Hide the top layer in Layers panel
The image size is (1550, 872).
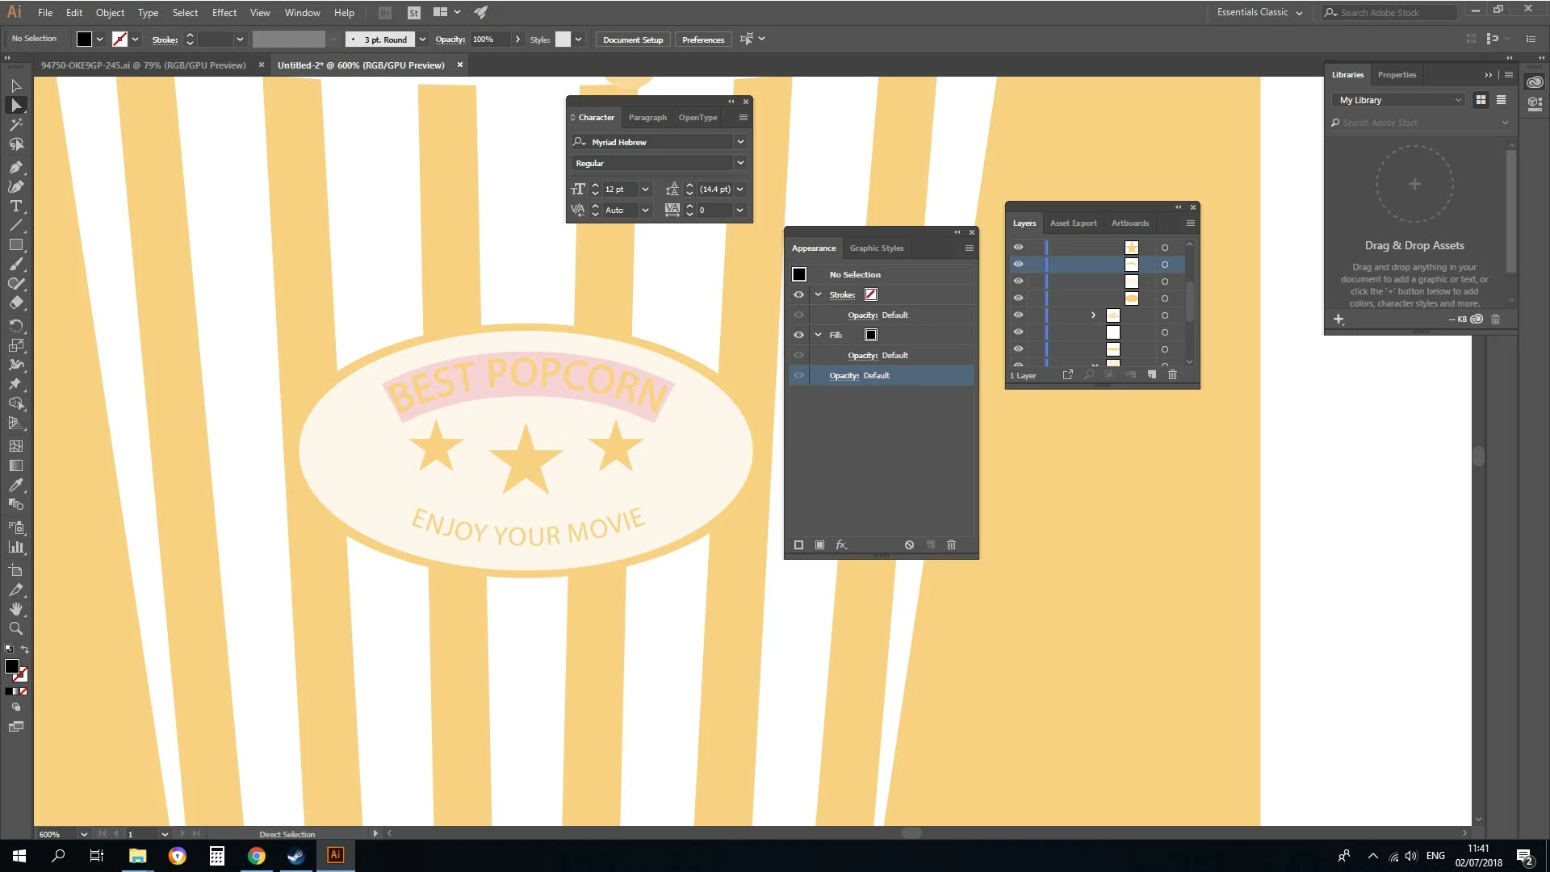(x=1018, y=248)
